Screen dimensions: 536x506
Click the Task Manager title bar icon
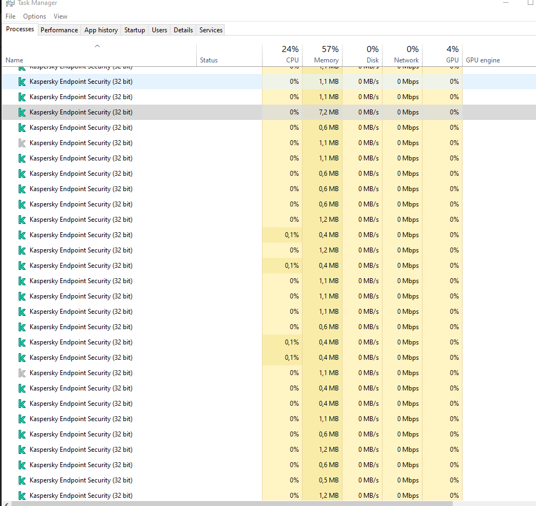tap(10, 3)
